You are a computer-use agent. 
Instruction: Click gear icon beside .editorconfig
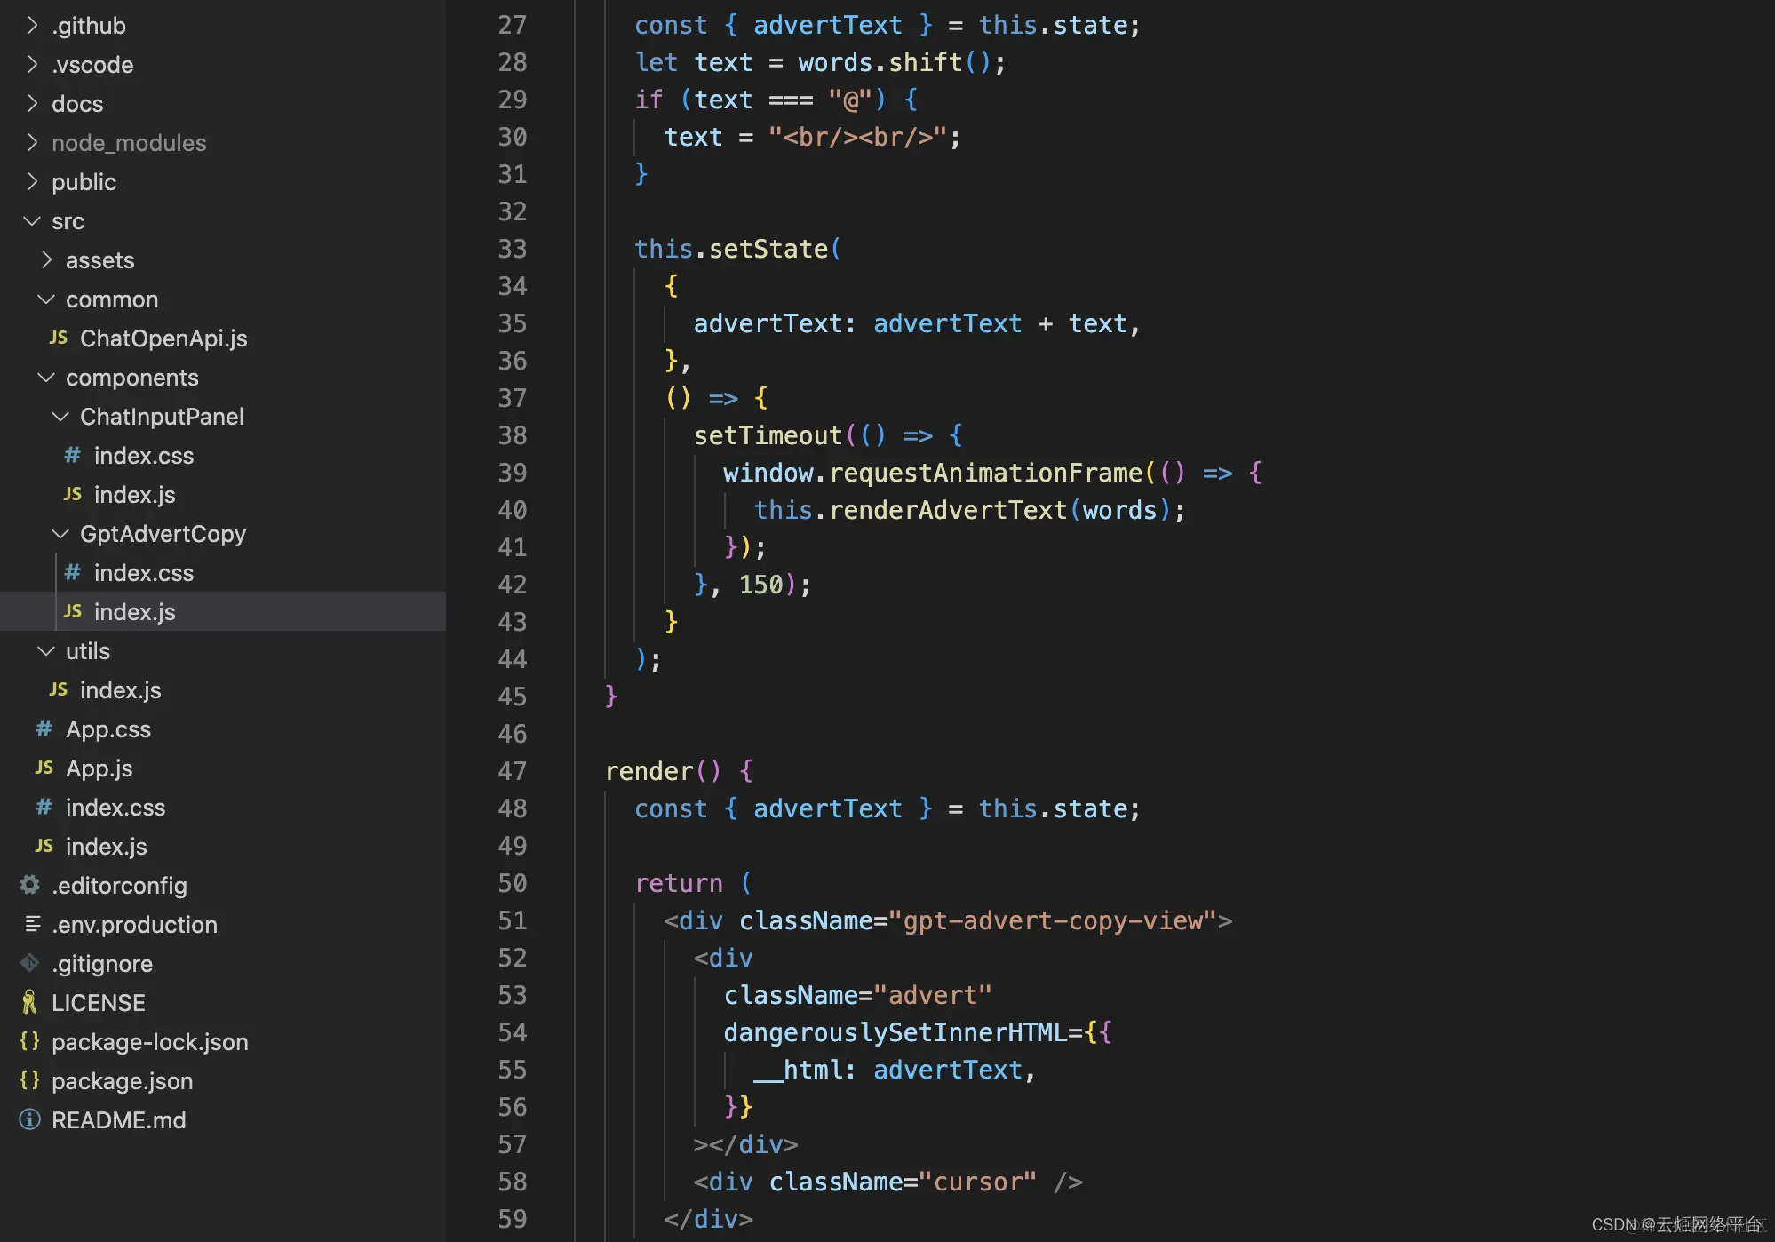click(29, 885)
